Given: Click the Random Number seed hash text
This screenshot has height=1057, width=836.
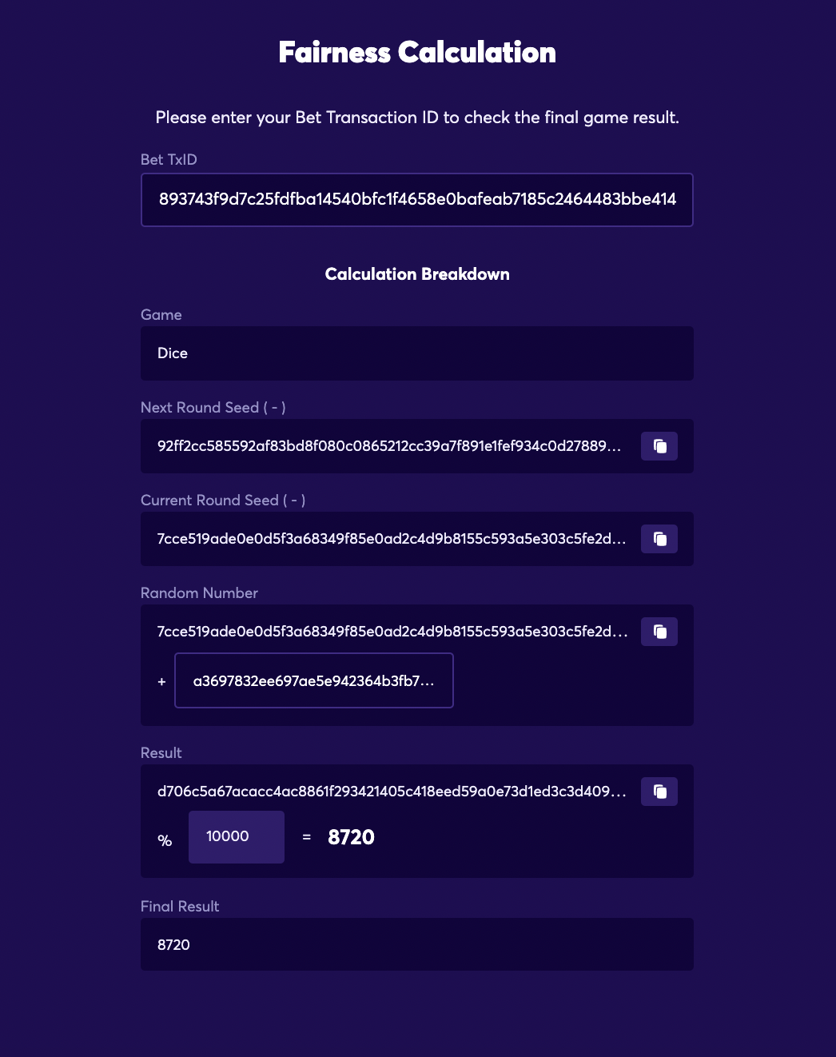Looking at the screenshot, I should 392,632.
